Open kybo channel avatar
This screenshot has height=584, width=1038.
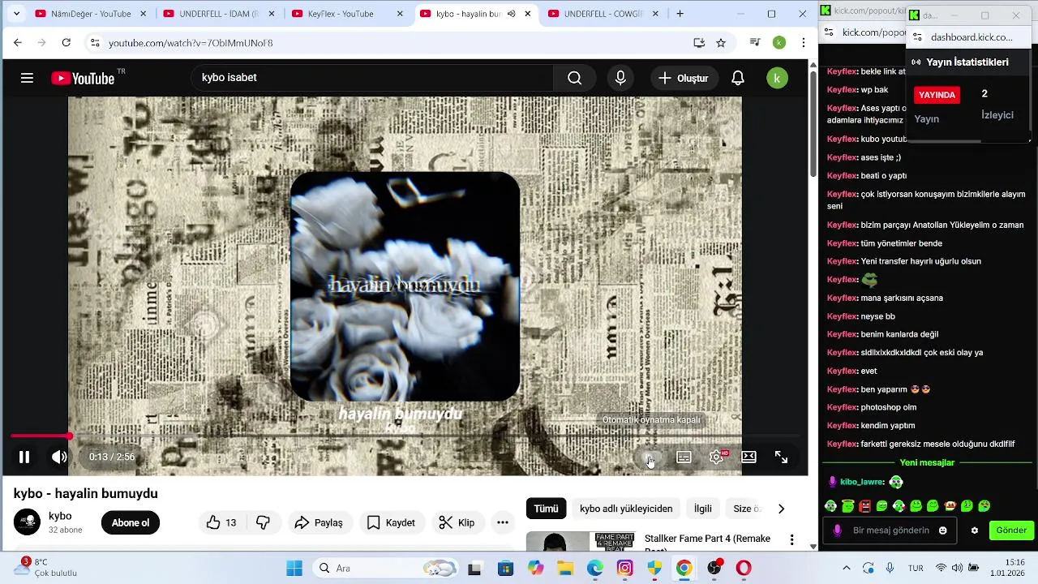tap(27, 522)
